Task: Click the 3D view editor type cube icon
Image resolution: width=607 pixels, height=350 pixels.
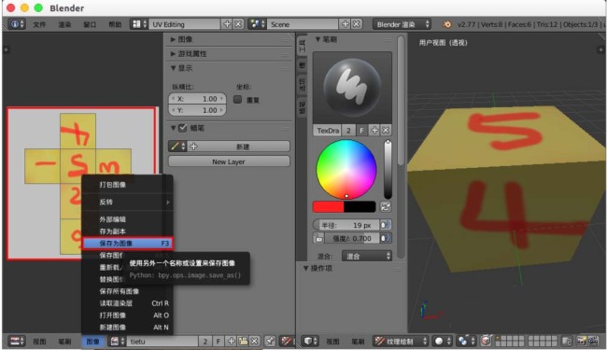Action: pyautogui.click(x=310, y=341)
